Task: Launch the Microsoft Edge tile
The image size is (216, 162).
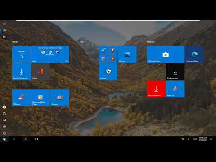Action: coord(194,54)
